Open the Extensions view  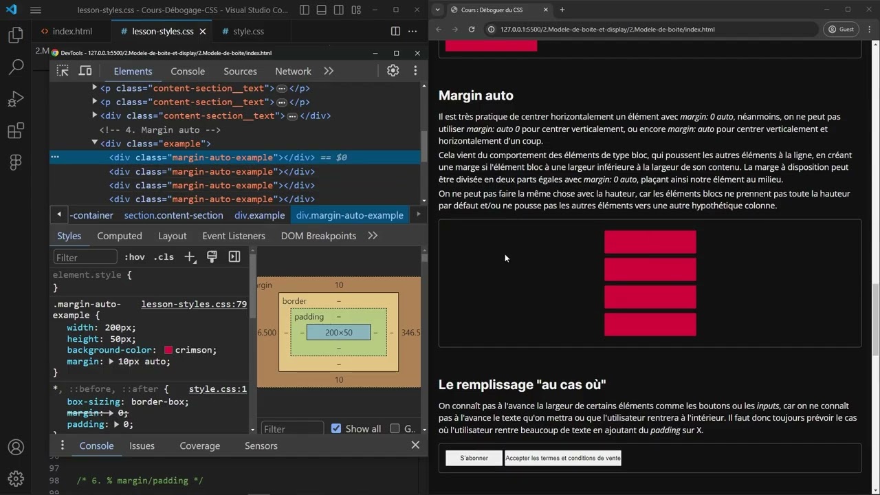point(16,131)
